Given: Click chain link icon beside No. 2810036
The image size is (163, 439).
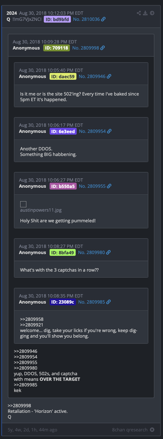Looking at the screenshot, I should click(103, 19).
